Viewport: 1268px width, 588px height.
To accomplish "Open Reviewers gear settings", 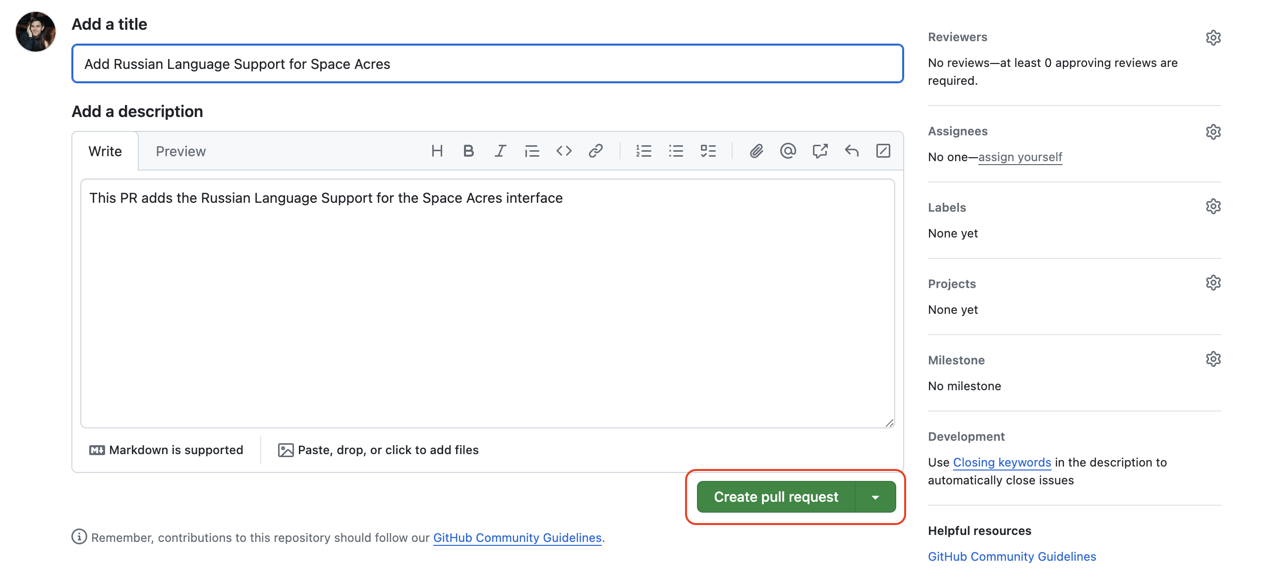I will click(x=1213, y=38).
